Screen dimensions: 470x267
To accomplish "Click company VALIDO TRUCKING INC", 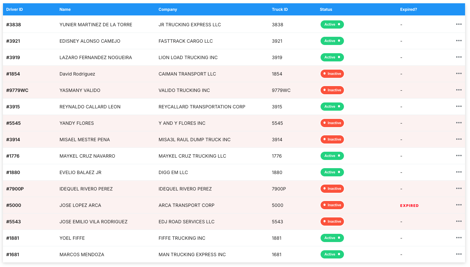I will coord(184,90).
